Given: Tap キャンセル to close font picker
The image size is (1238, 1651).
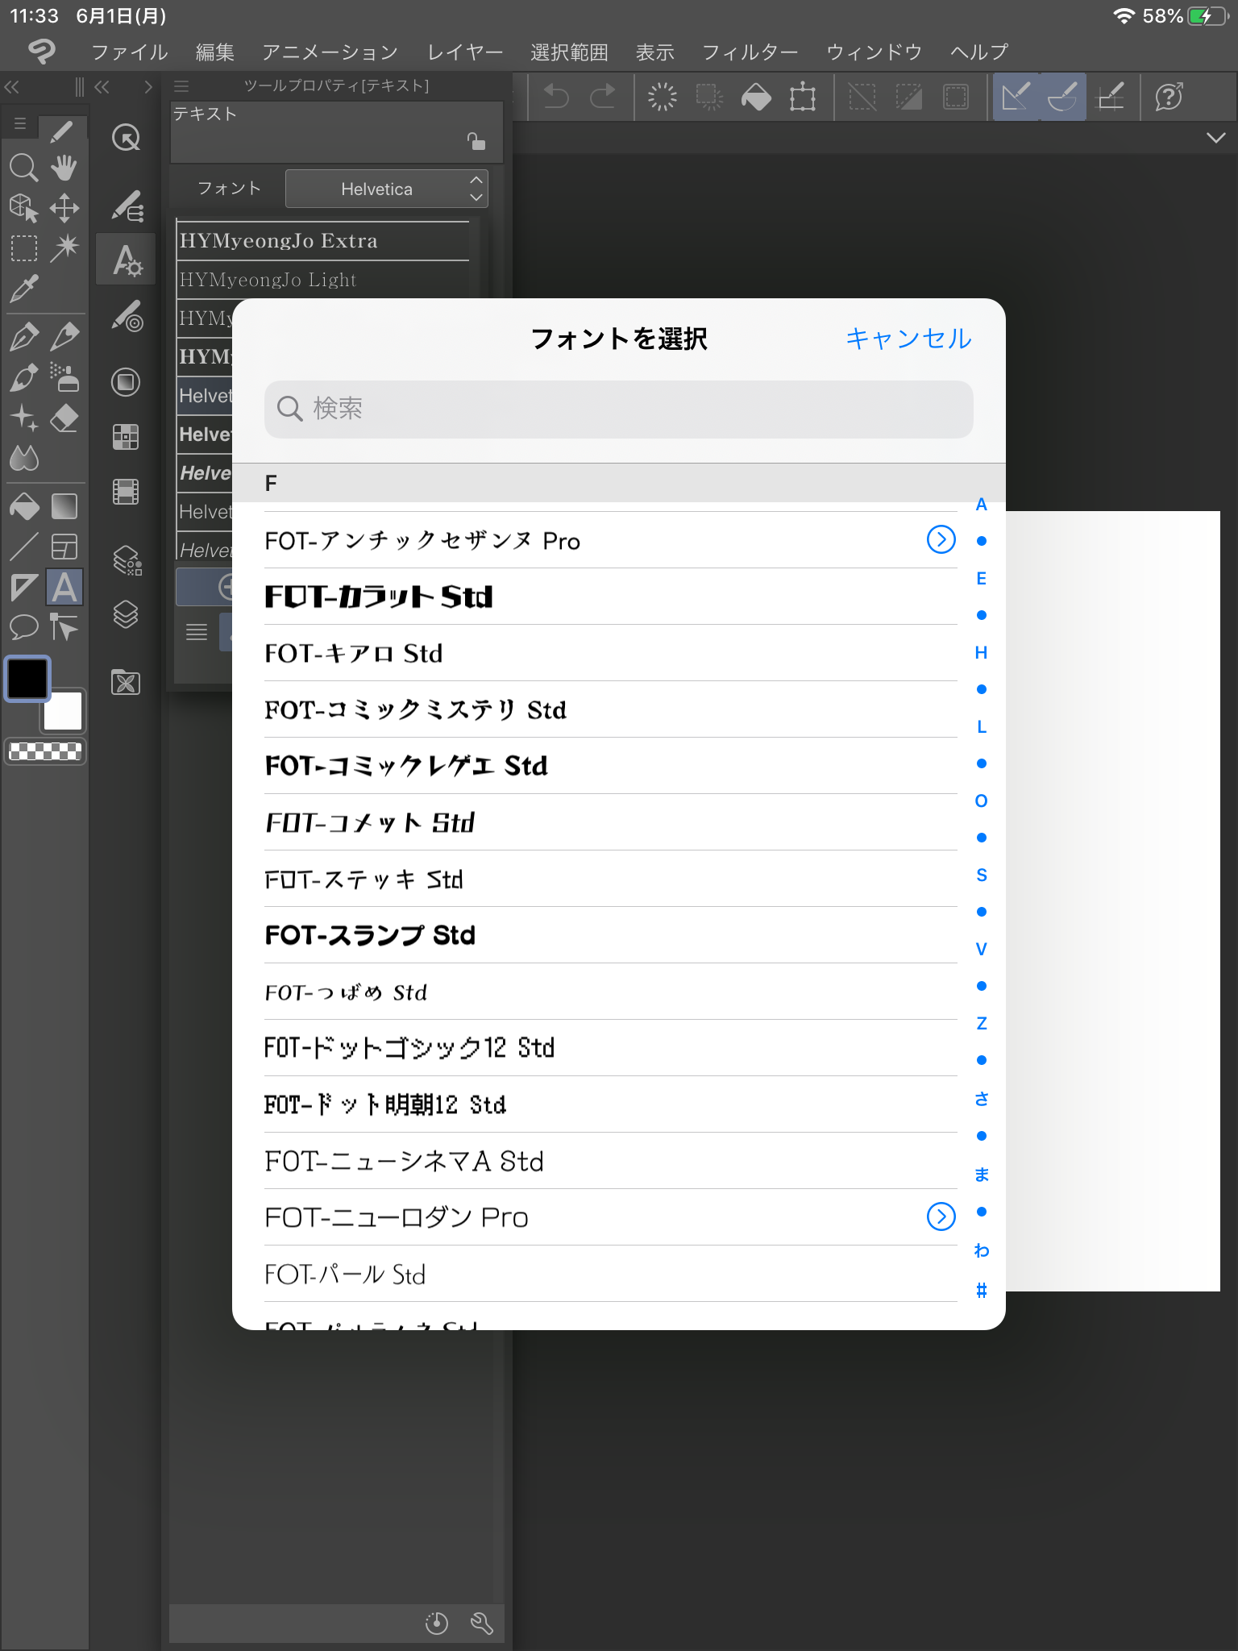Looking at the screenshot, I should point(908,339).
